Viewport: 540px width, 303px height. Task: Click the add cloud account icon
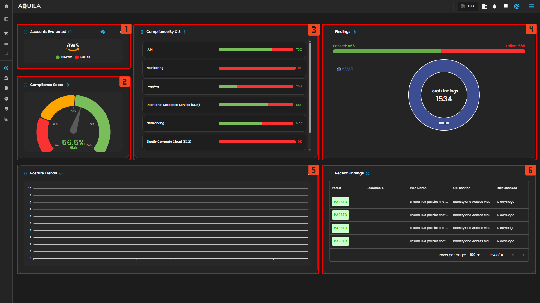[x=103, y=32]
